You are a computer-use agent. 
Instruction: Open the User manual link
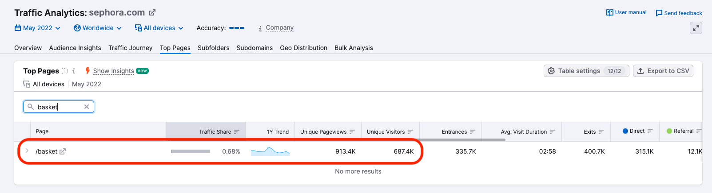(626, 12)
